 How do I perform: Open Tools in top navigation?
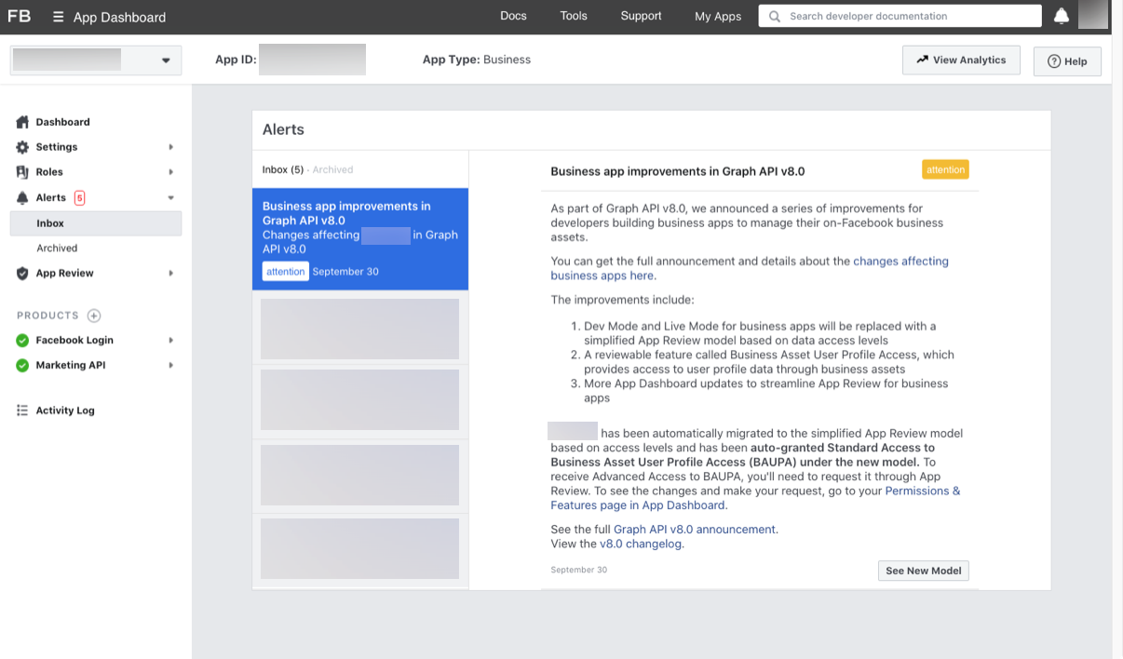(574, 16)
